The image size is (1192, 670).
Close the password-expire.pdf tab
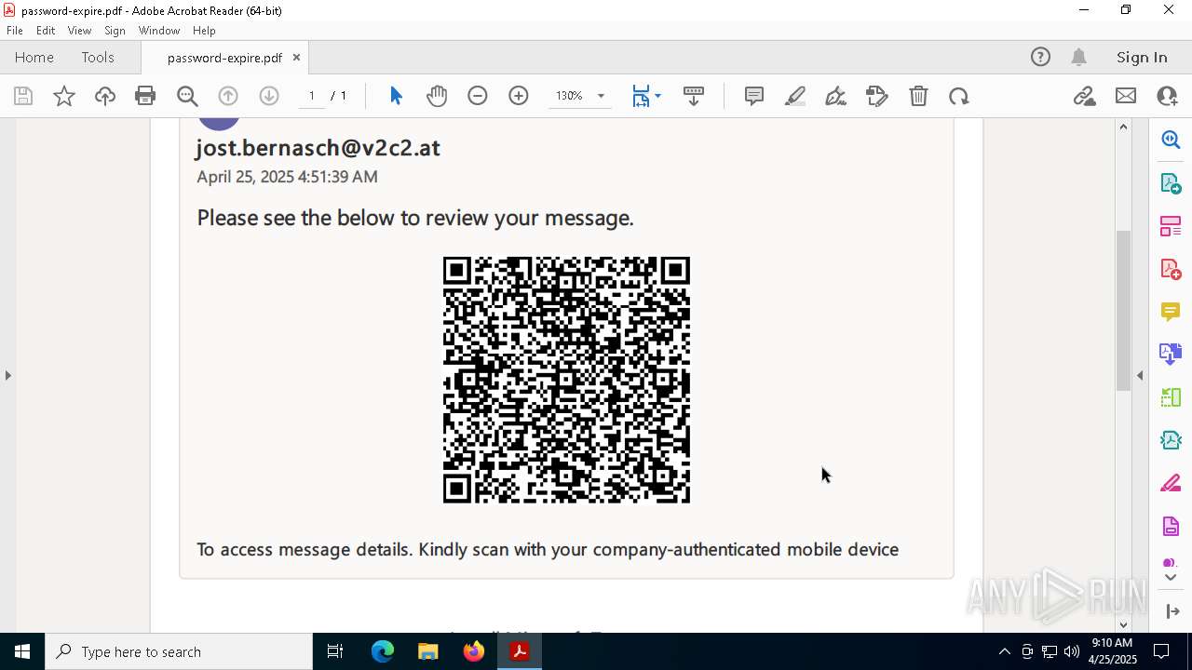(x=296, y=58)
